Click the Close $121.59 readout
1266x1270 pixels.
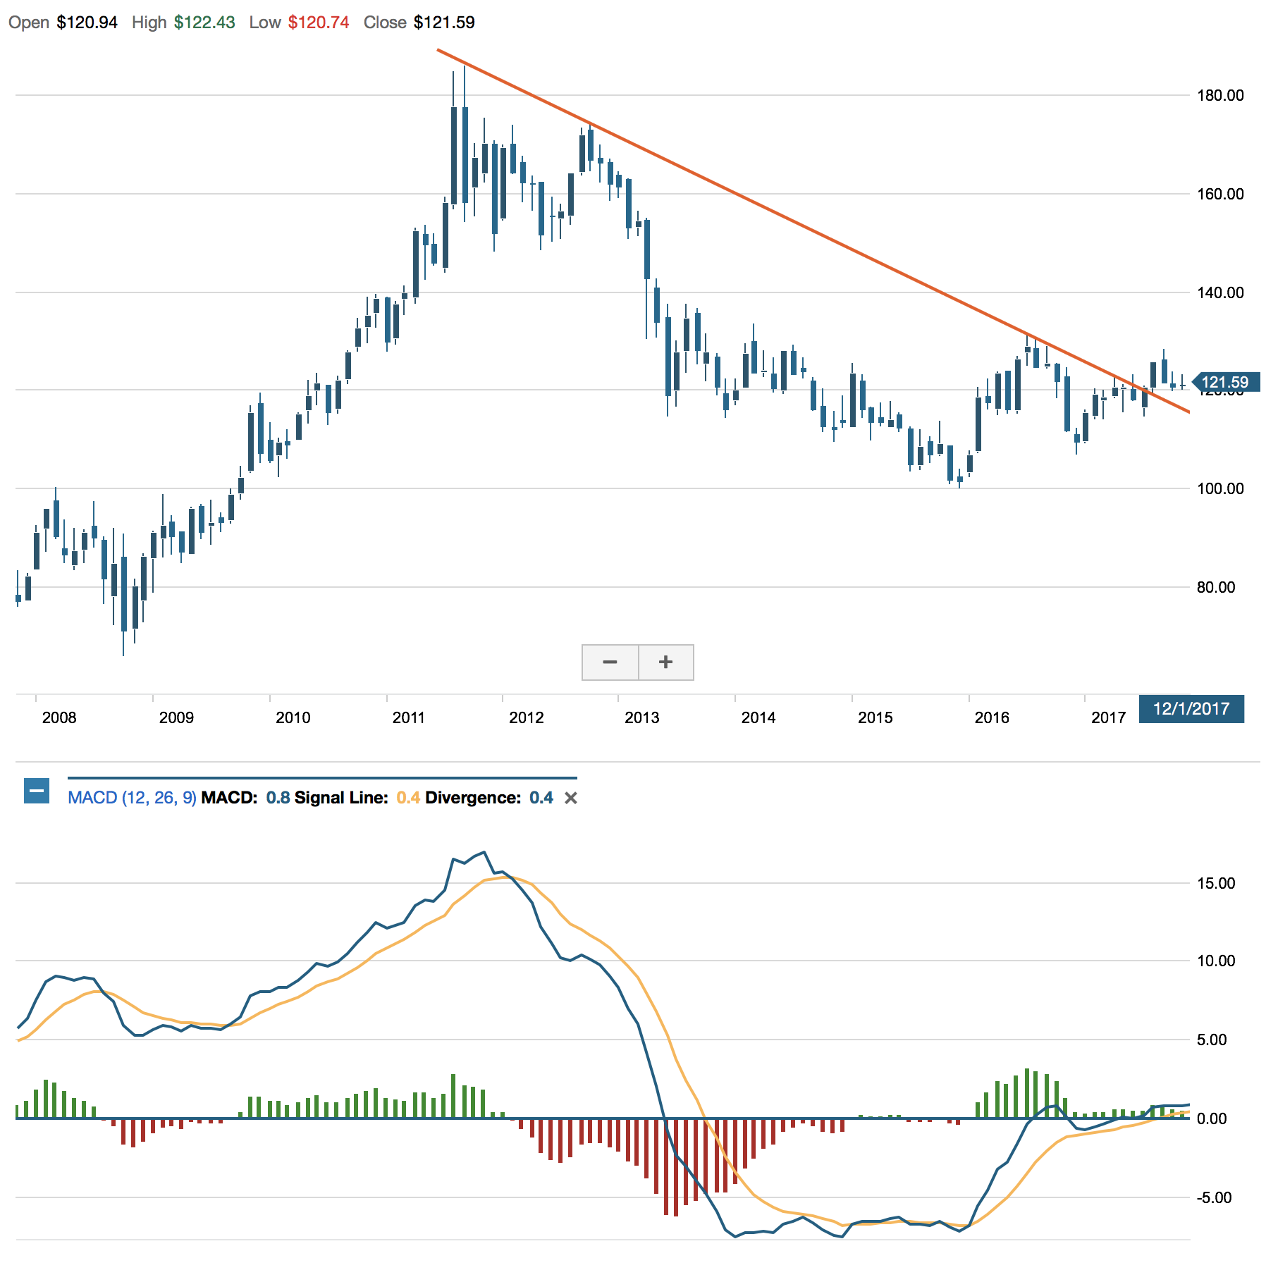click(419, 23)
